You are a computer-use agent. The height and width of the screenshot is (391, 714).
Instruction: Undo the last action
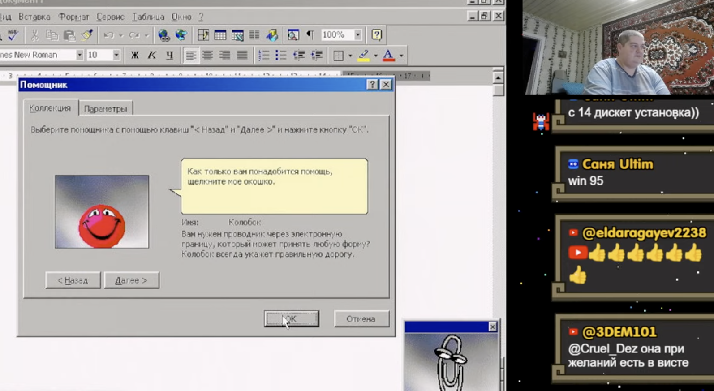coord(108,35)
